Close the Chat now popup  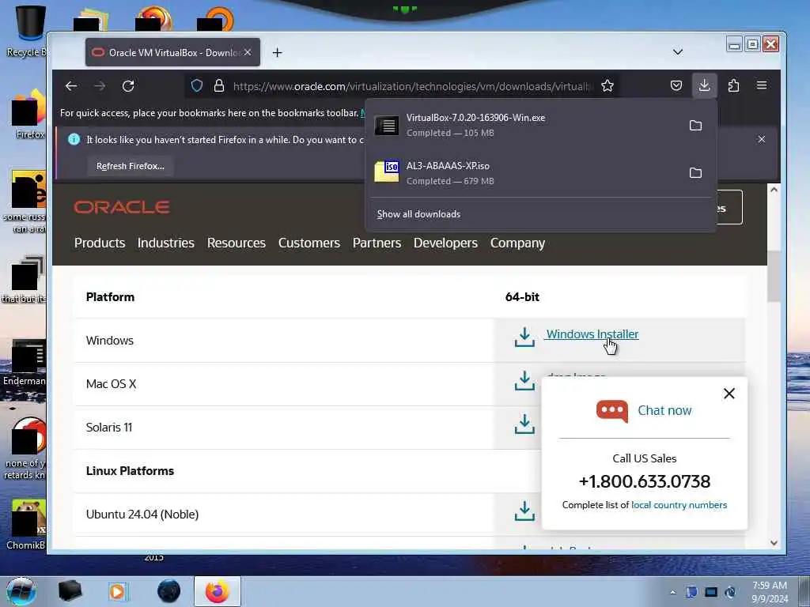[729, 394]
